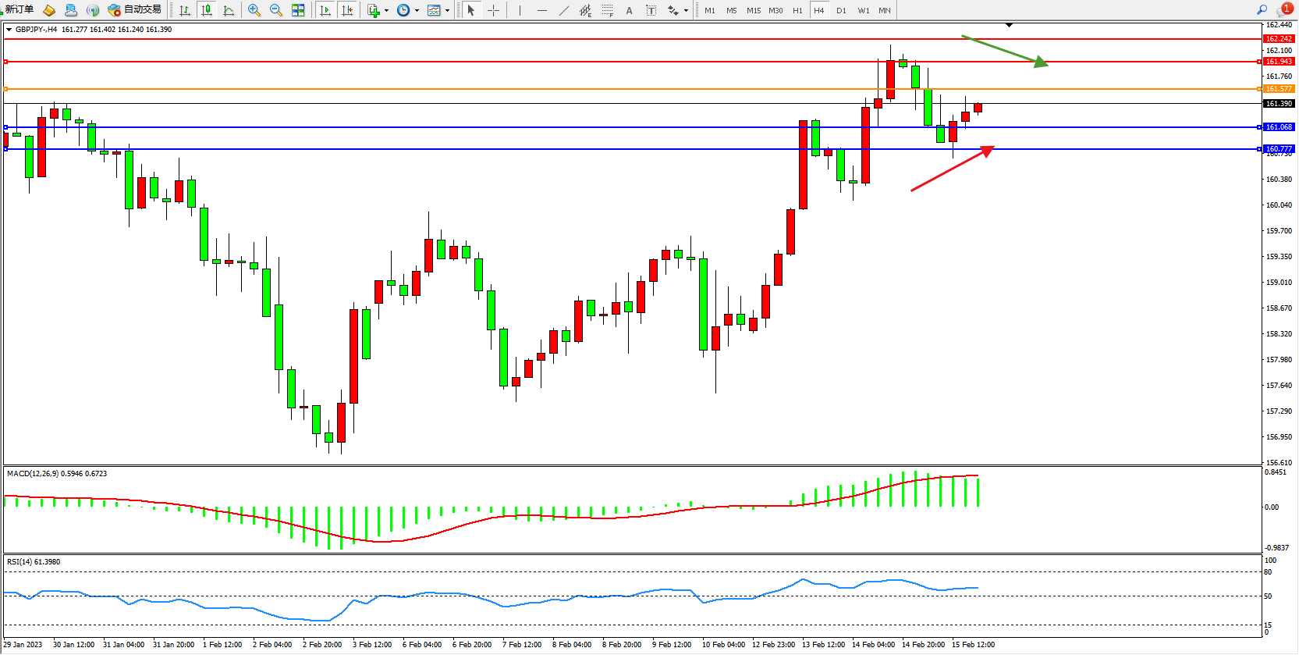Pick the text label tool A
The image size is (1299, 655).
(x=630, y=10)
